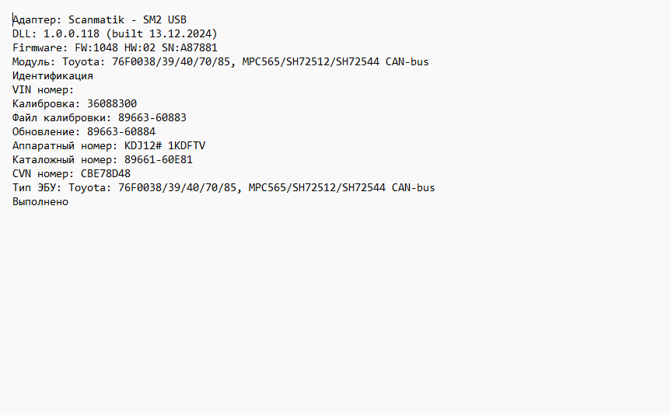This screenshot has width=671, height=415.
Task: Click the calibration file number 89663-60883
Action: 152,118
